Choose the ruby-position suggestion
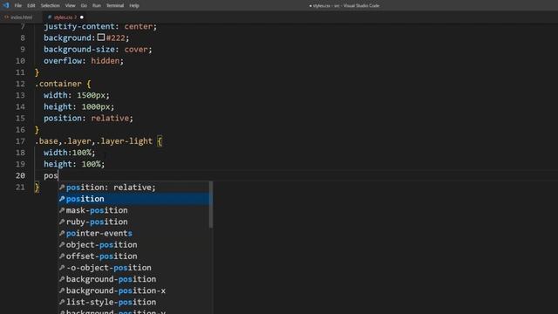 (134, 222)
